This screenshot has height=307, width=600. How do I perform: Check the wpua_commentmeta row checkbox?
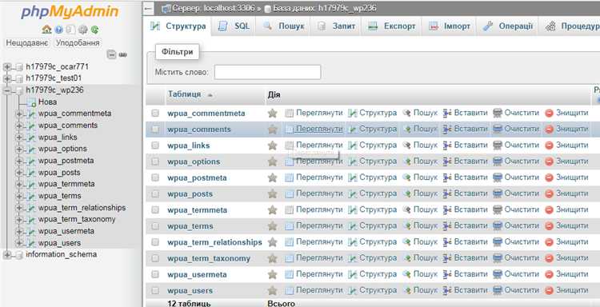tap(155, 114)
